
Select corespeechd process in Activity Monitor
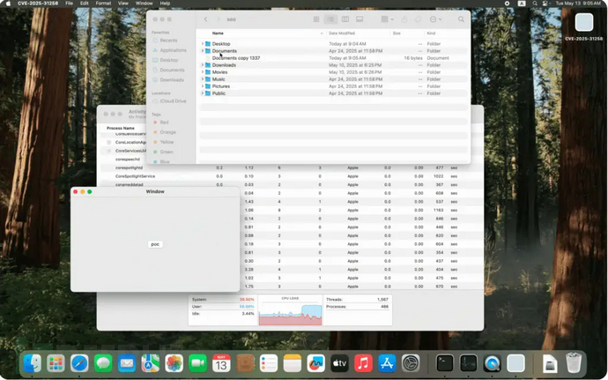tap(128, 160)
